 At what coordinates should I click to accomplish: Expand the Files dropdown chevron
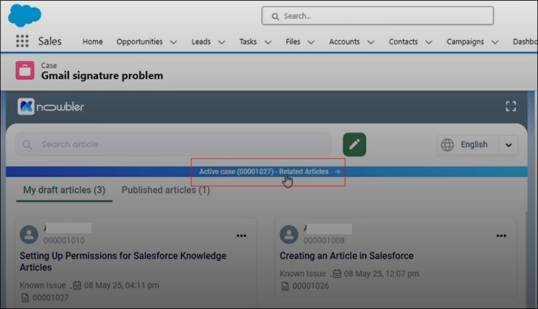point(311,42)
